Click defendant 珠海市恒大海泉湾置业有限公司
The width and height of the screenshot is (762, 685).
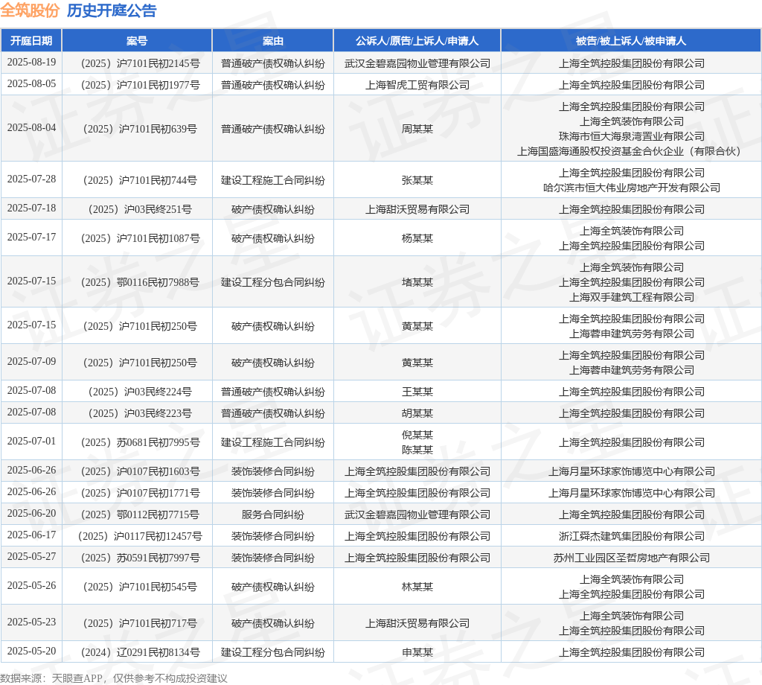(631, 136)
